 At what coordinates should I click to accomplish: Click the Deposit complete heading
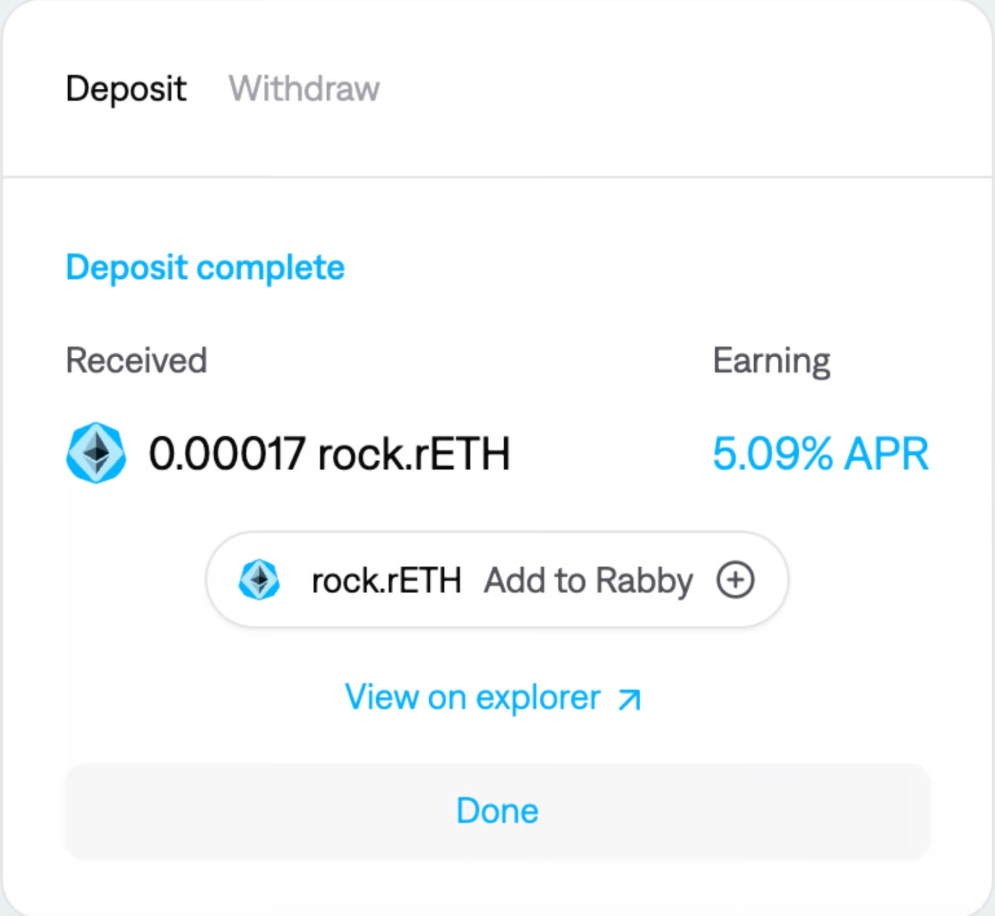coord(205,267)
